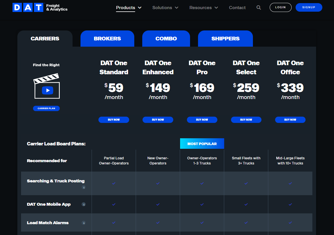Click Pro checkmark in DAT One Mobile App row

tap(202, 204)
